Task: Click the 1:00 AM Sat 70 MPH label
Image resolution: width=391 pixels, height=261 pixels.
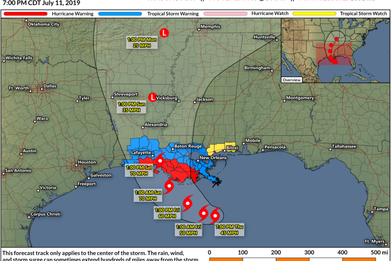Action: coord(148,195)
